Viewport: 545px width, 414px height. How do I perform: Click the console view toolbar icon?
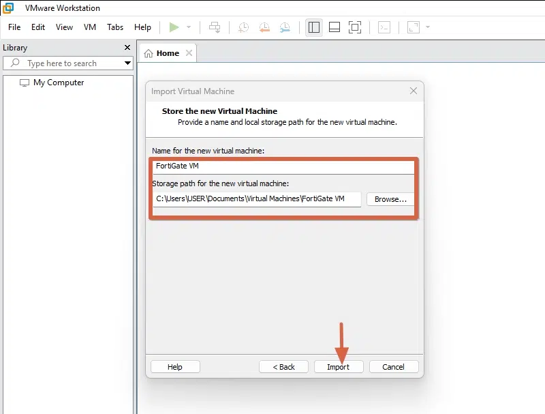coord(385,27)
